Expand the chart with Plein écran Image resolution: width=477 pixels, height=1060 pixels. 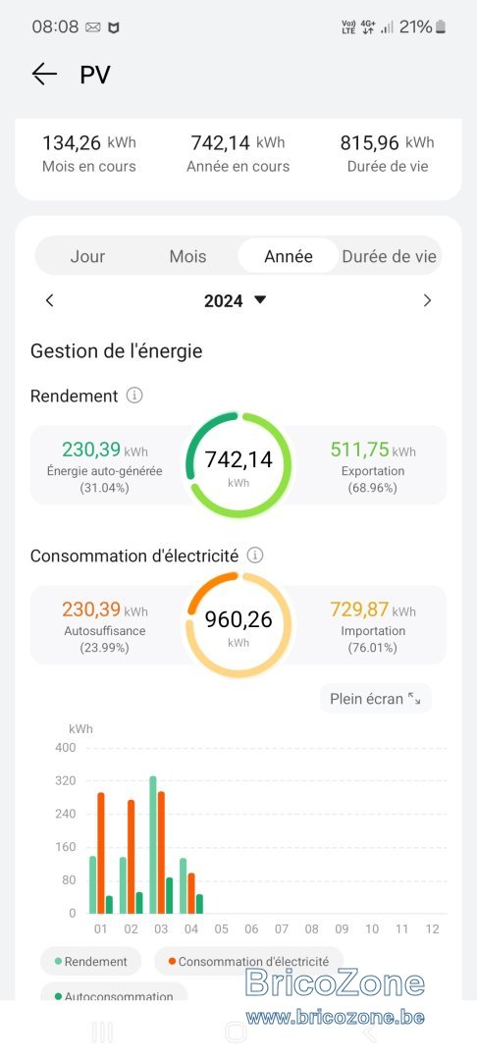point(376,699)
